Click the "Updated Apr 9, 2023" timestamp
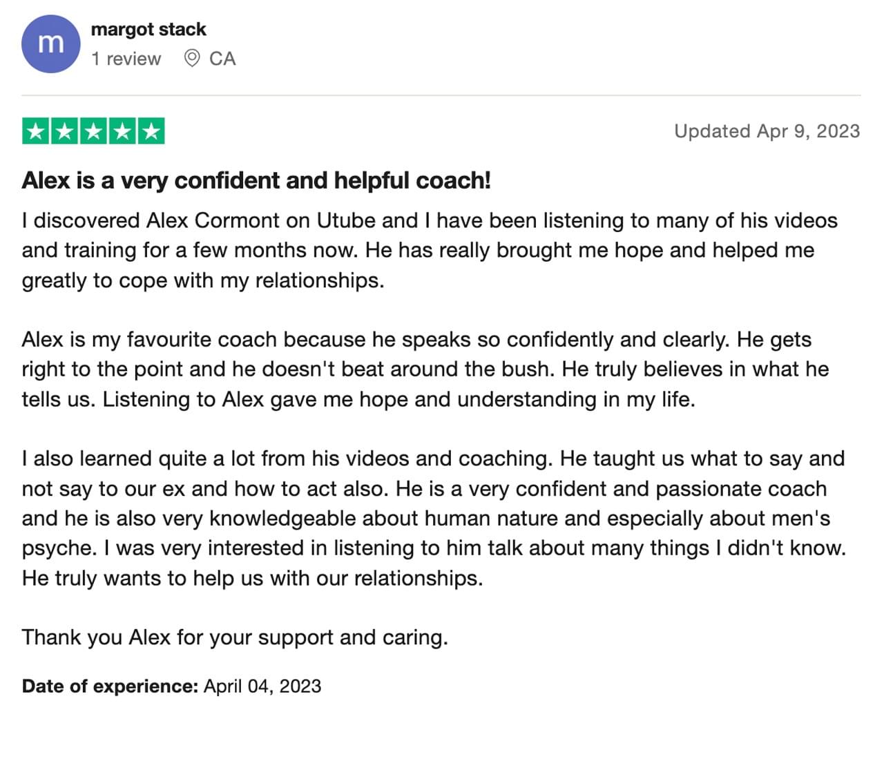 click(767, 131)
